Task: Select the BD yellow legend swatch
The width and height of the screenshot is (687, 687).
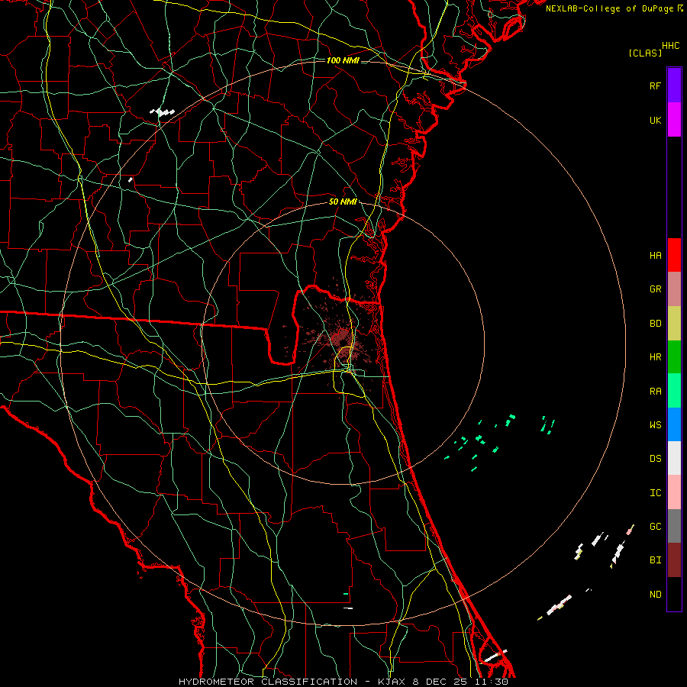Action: [674, 324]
